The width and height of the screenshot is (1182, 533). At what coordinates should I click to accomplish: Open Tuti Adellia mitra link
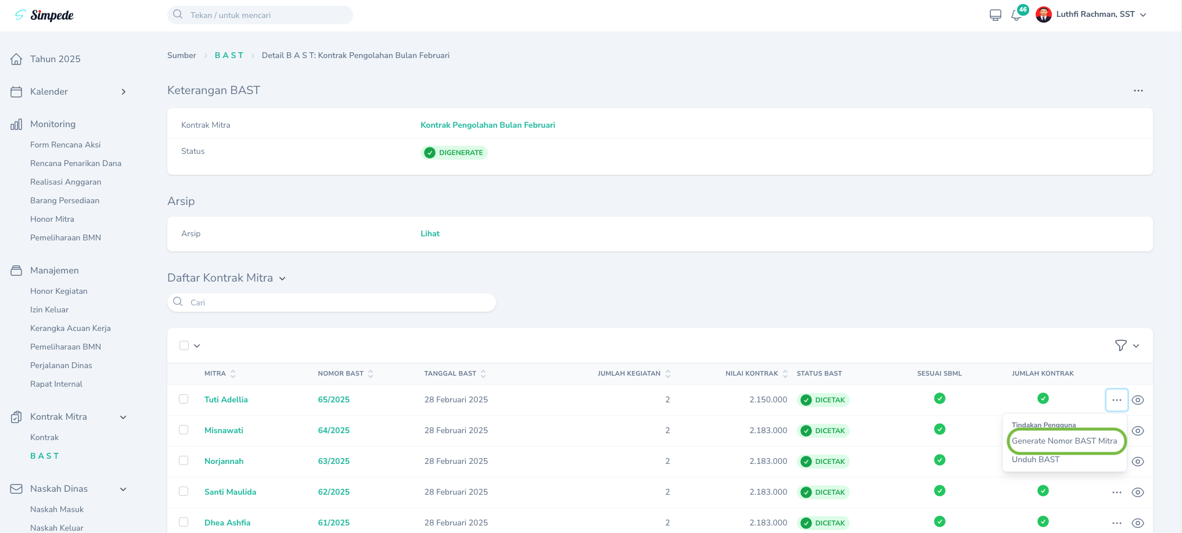[226, 399]
